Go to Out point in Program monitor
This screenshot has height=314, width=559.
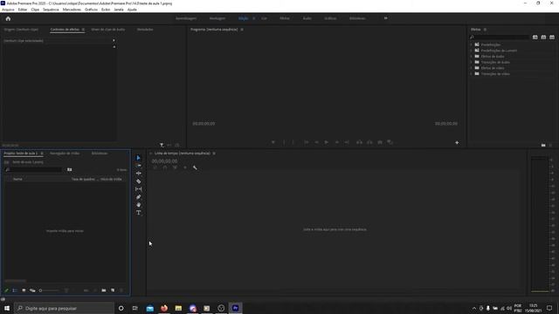click(347, 142)
